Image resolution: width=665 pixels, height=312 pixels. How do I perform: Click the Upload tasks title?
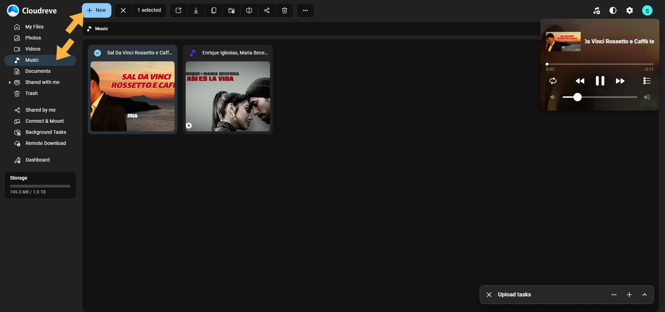click(x=514, y=295)
